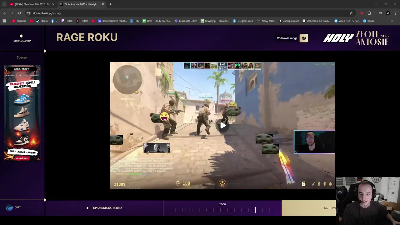The image size is (400, 225).
Task: Open the Orrti - CSGO-SKINS bookmark
Action: coord(157,21)
